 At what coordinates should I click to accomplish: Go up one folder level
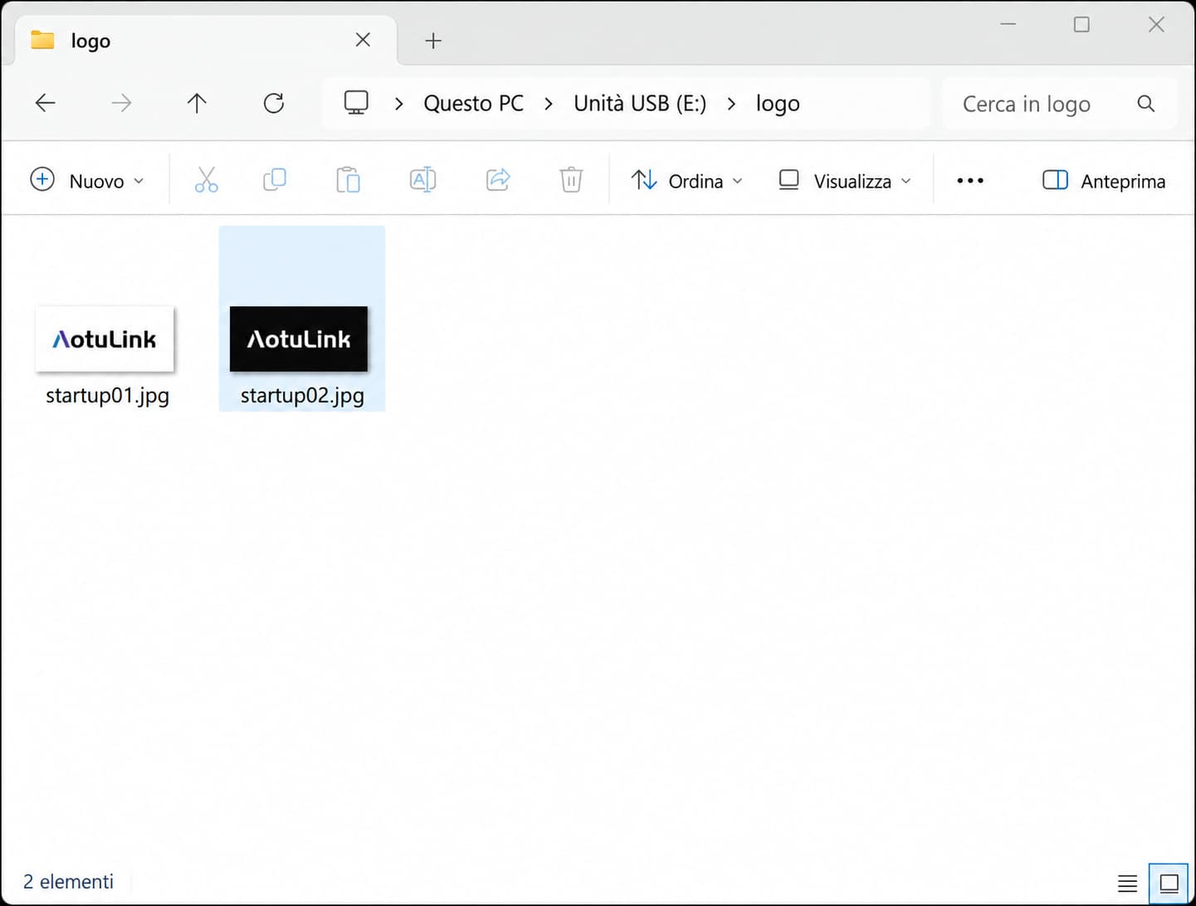click(197, 103)
